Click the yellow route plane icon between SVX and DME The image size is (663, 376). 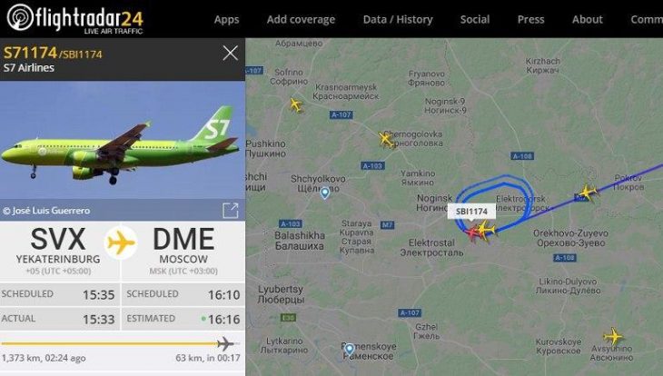pyautogui.click(x=121, y=242)
